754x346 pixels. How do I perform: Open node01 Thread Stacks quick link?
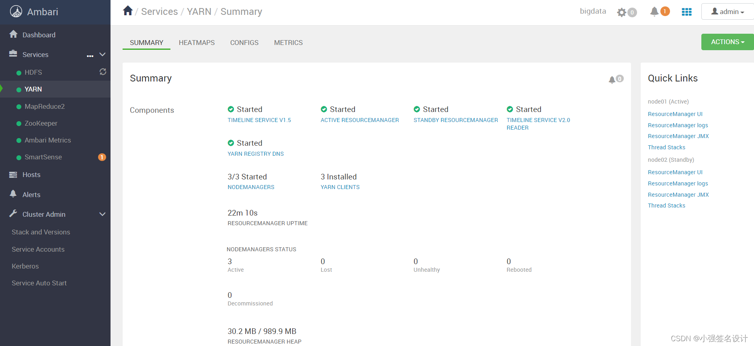point(666,147)
